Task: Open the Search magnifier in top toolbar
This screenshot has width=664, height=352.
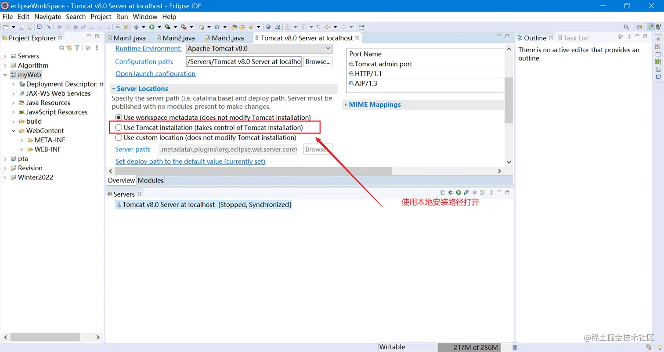Action: (x=626, y=27)
